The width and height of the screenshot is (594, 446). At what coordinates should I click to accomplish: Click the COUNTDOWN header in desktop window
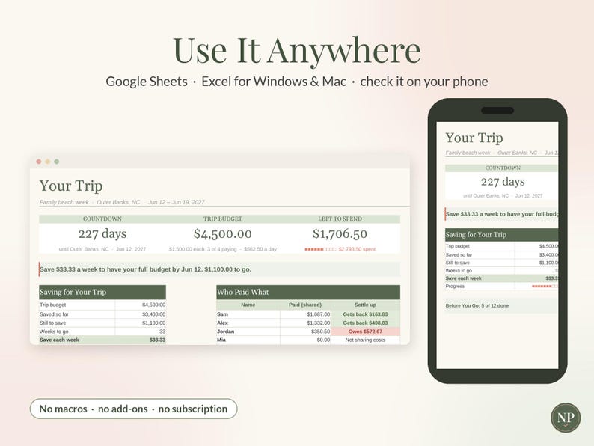pos(102,219)
